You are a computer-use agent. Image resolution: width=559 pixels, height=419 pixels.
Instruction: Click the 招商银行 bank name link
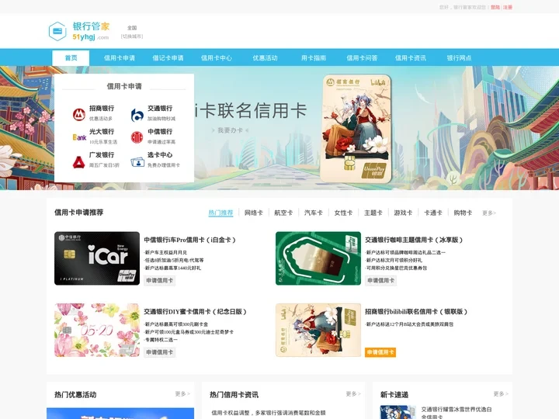pos(102,109)
